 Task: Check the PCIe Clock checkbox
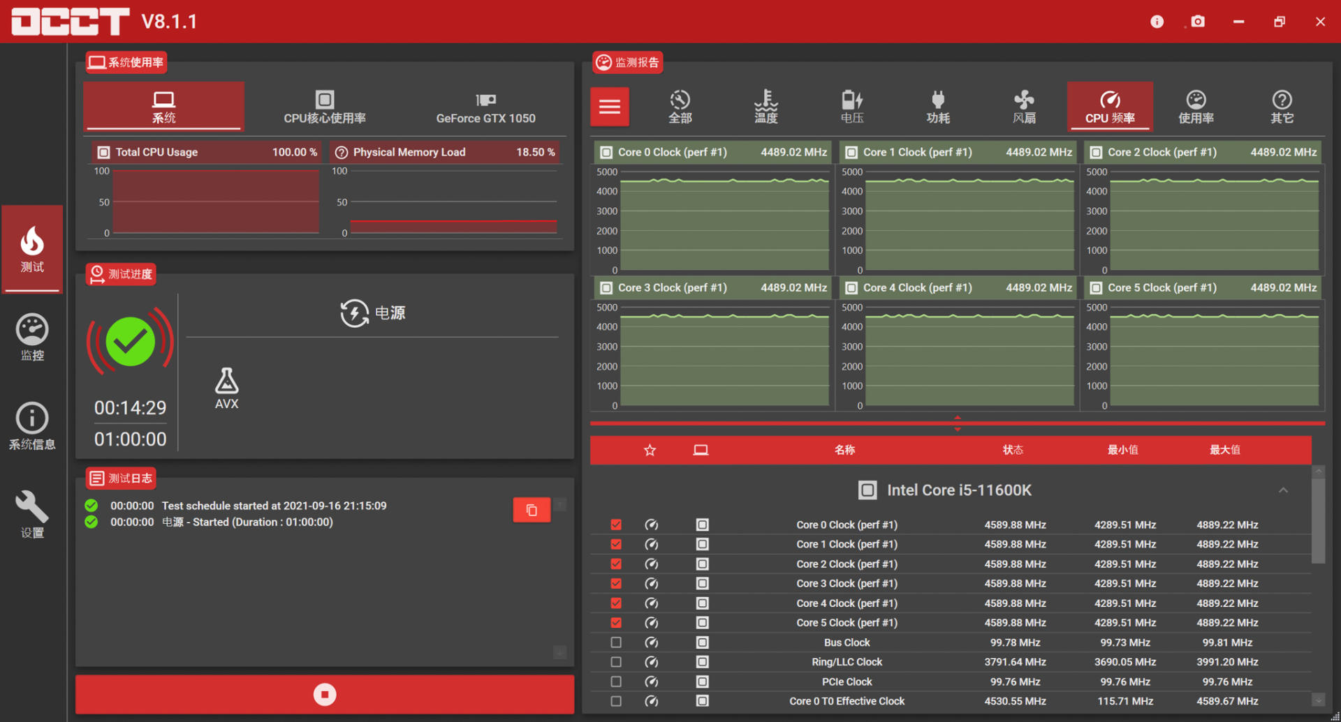616,682
